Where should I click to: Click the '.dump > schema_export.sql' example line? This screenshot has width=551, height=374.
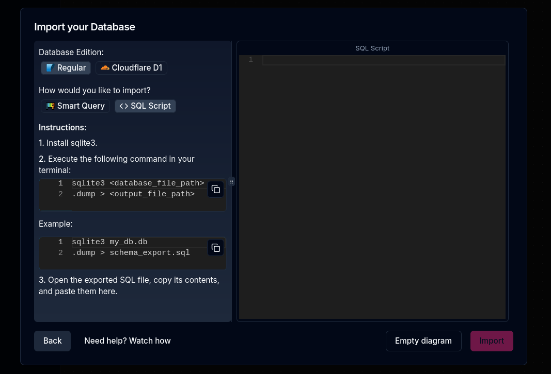tap(131, 253)
